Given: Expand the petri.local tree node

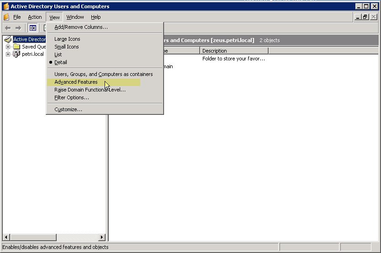Looking at the screenshot, I should [x=8, y=54].
